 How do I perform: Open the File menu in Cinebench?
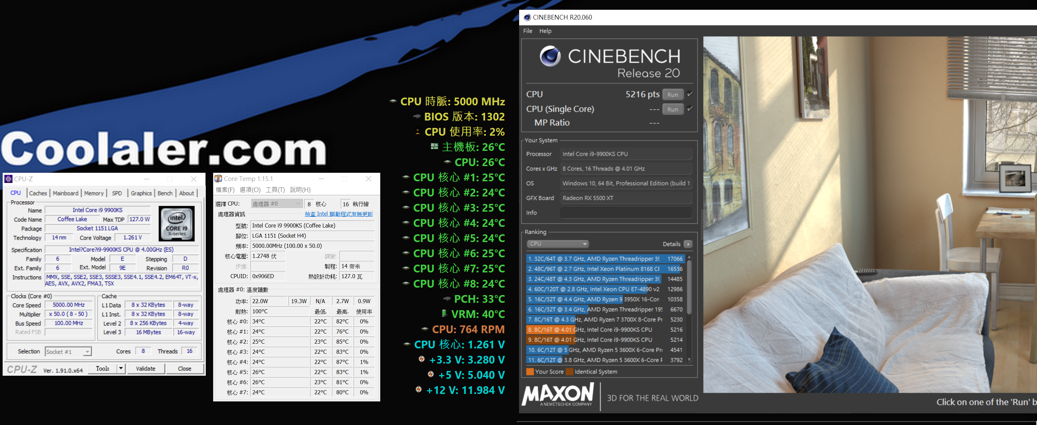(x=528, y=31)
